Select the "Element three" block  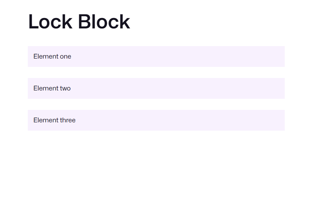[x=156, y=120]
